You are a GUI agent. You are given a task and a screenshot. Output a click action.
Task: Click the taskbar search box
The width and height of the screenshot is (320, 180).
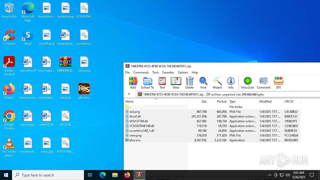(x=48, y=175)
